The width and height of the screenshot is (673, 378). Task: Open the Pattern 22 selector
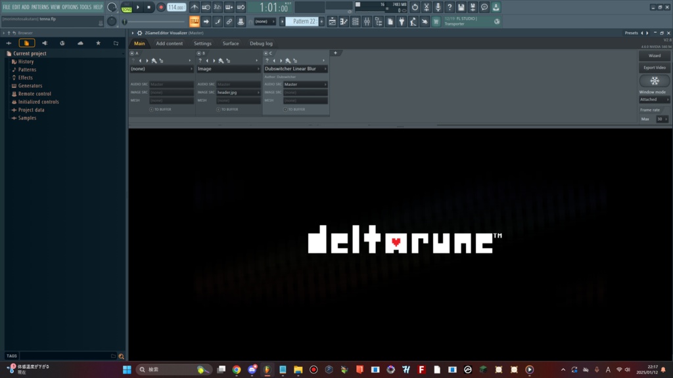tap(302, 22)
